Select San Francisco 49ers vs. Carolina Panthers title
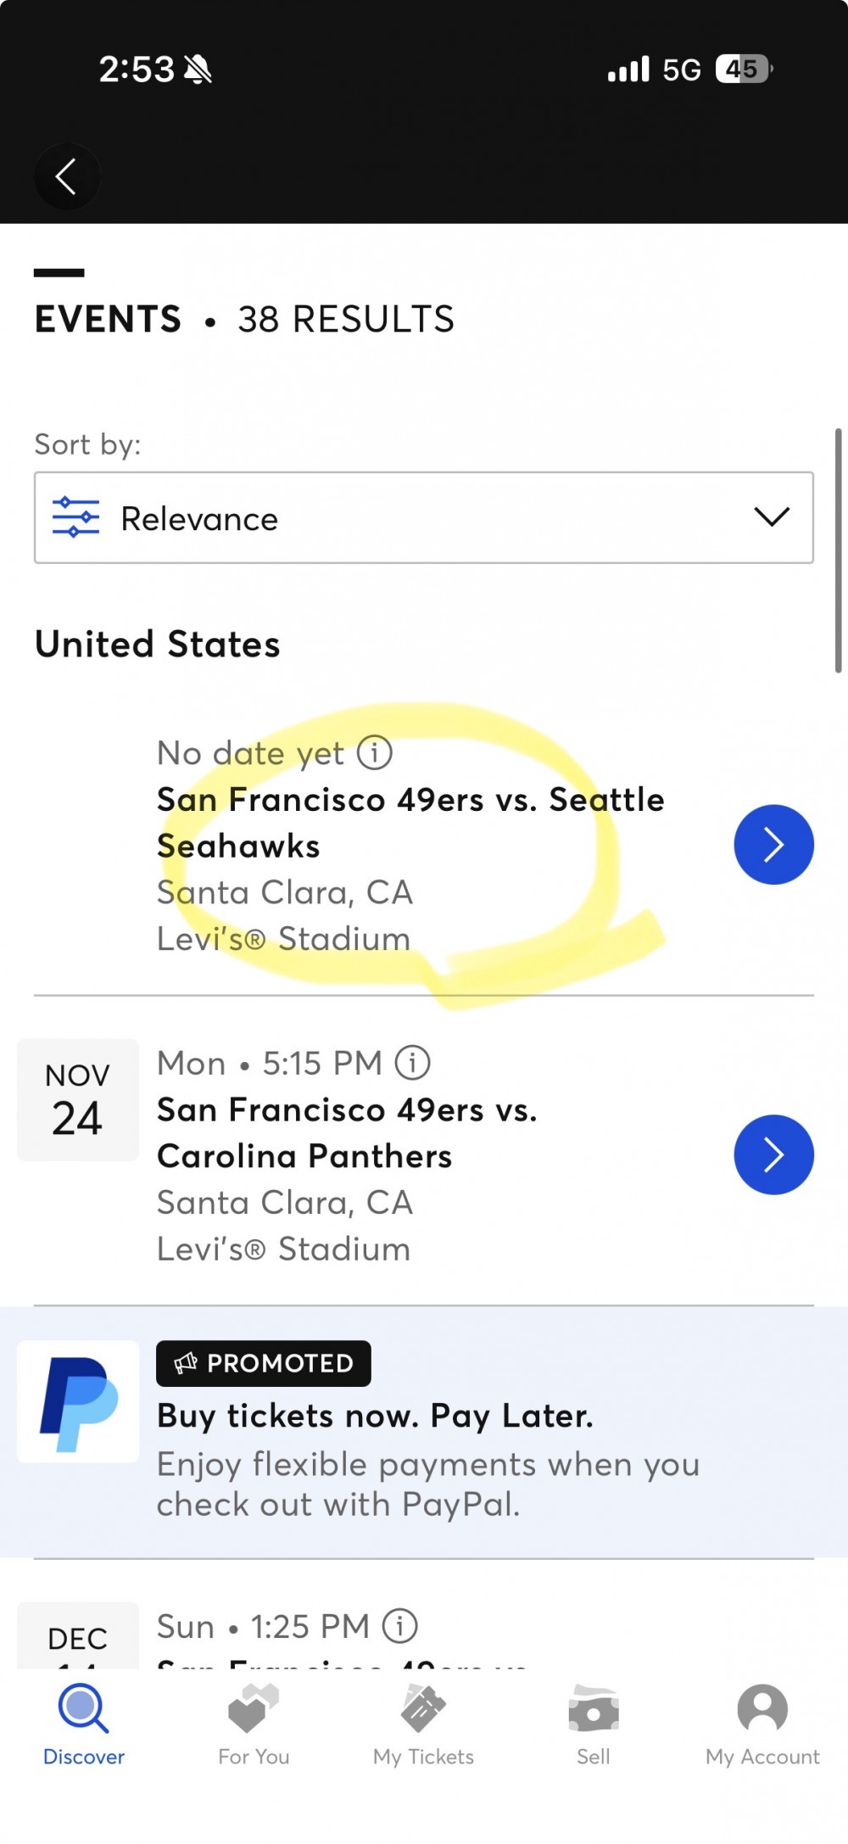The width and height of the screenshot is (848, 1844). [347, 1133]
